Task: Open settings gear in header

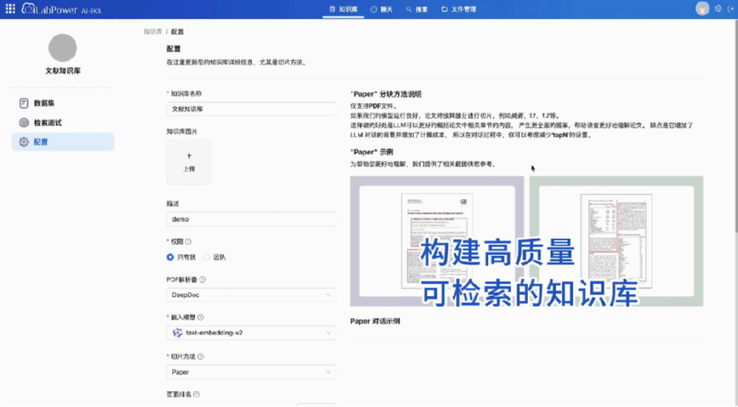Action: [x=718, y=8]
